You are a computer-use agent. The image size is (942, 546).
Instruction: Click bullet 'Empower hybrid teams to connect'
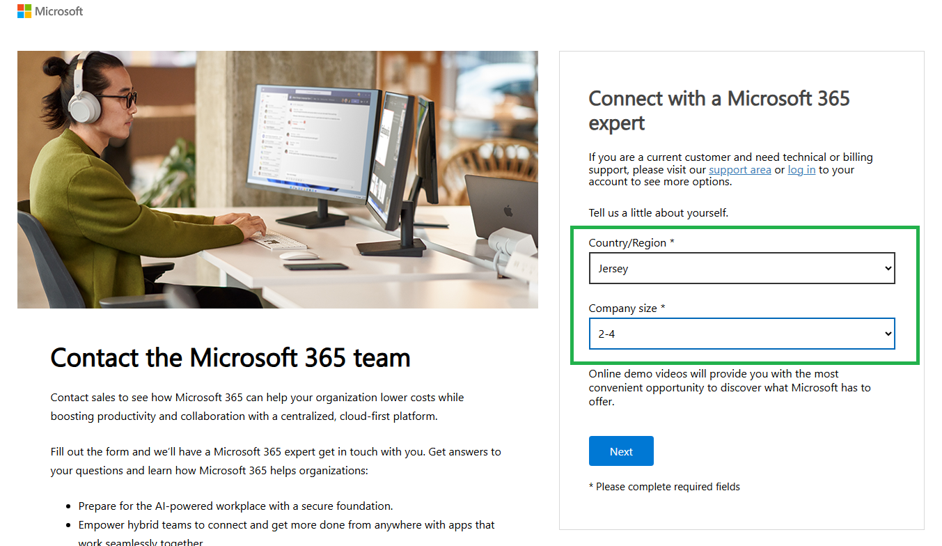[286, 531]
